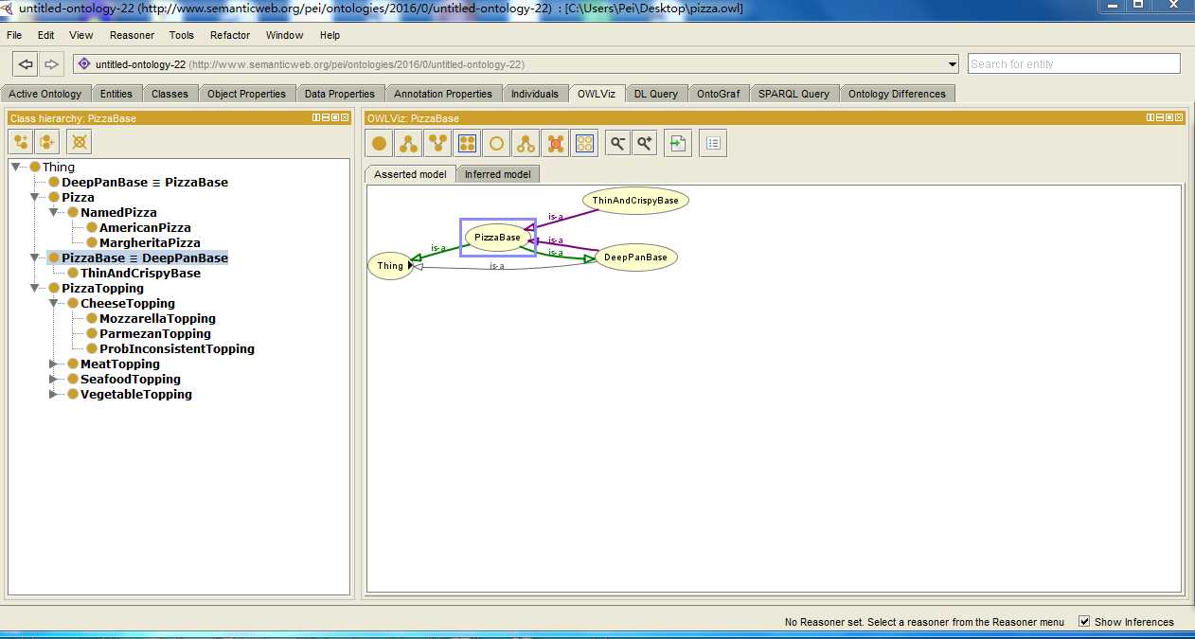Open the Individuals tab
Viewport: 1195px width, 639px height.
(x=535, y=94)
